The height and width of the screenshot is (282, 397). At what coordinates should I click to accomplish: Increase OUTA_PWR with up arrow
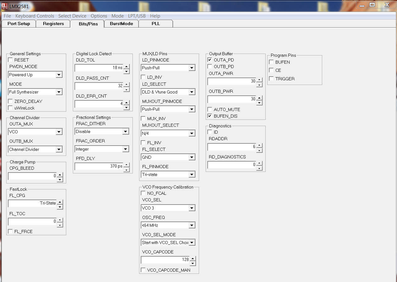pos(259,80)
